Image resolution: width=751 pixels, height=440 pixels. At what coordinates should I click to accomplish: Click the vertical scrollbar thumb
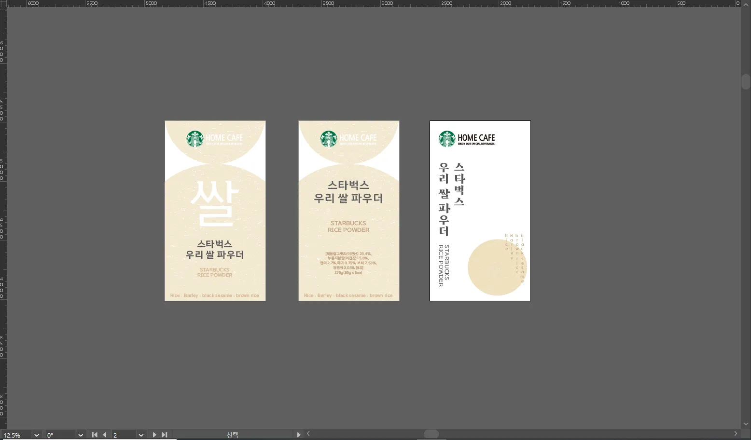pos(746,81)
